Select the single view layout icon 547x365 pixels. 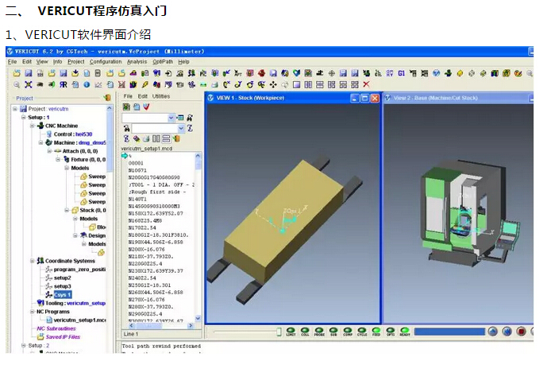tap(296, 84)
